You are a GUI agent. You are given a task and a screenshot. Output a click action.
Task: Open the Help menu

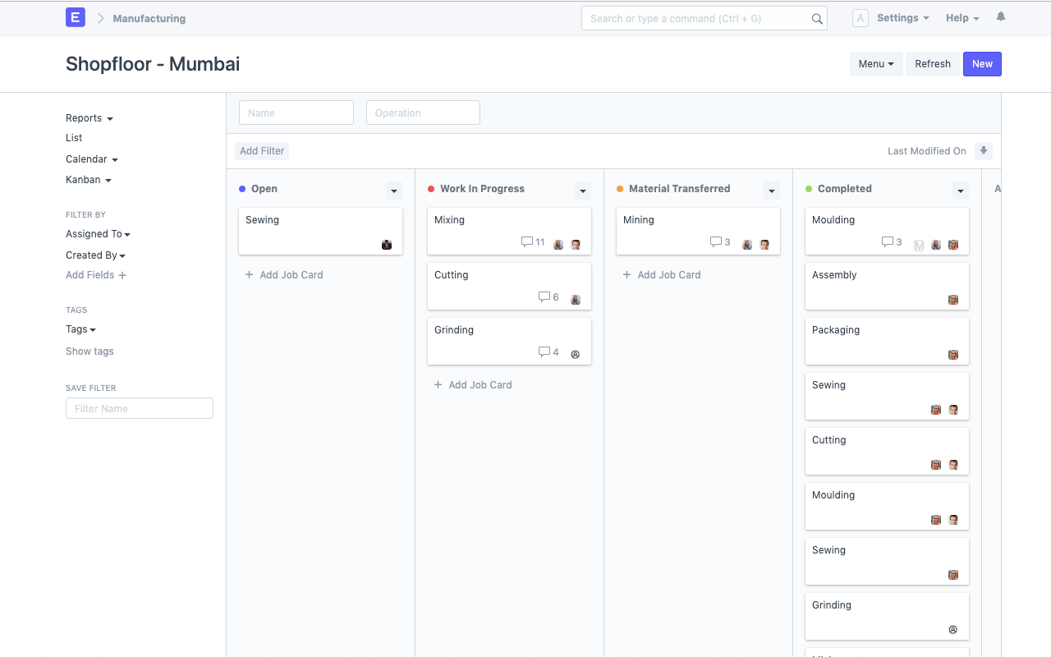click(962, 18)
